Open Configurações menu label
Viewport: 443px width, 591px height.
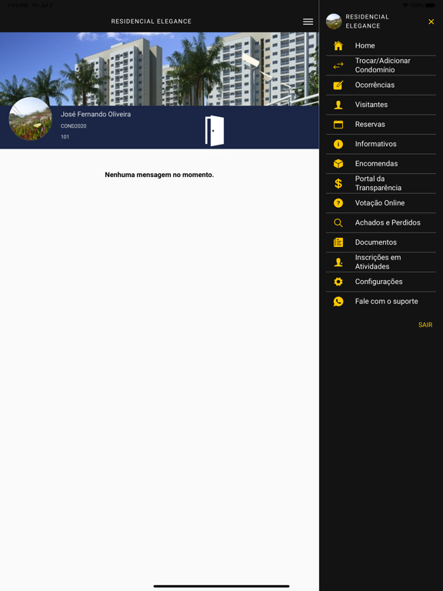click(378, 282)
